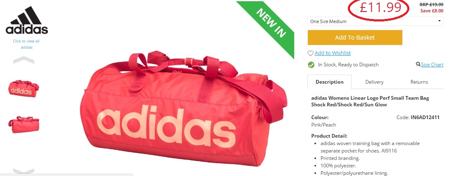Click 'Click to view all adidas' link
Screen dimensions: 451x176
pyautogui.click(x=26, y=44)
